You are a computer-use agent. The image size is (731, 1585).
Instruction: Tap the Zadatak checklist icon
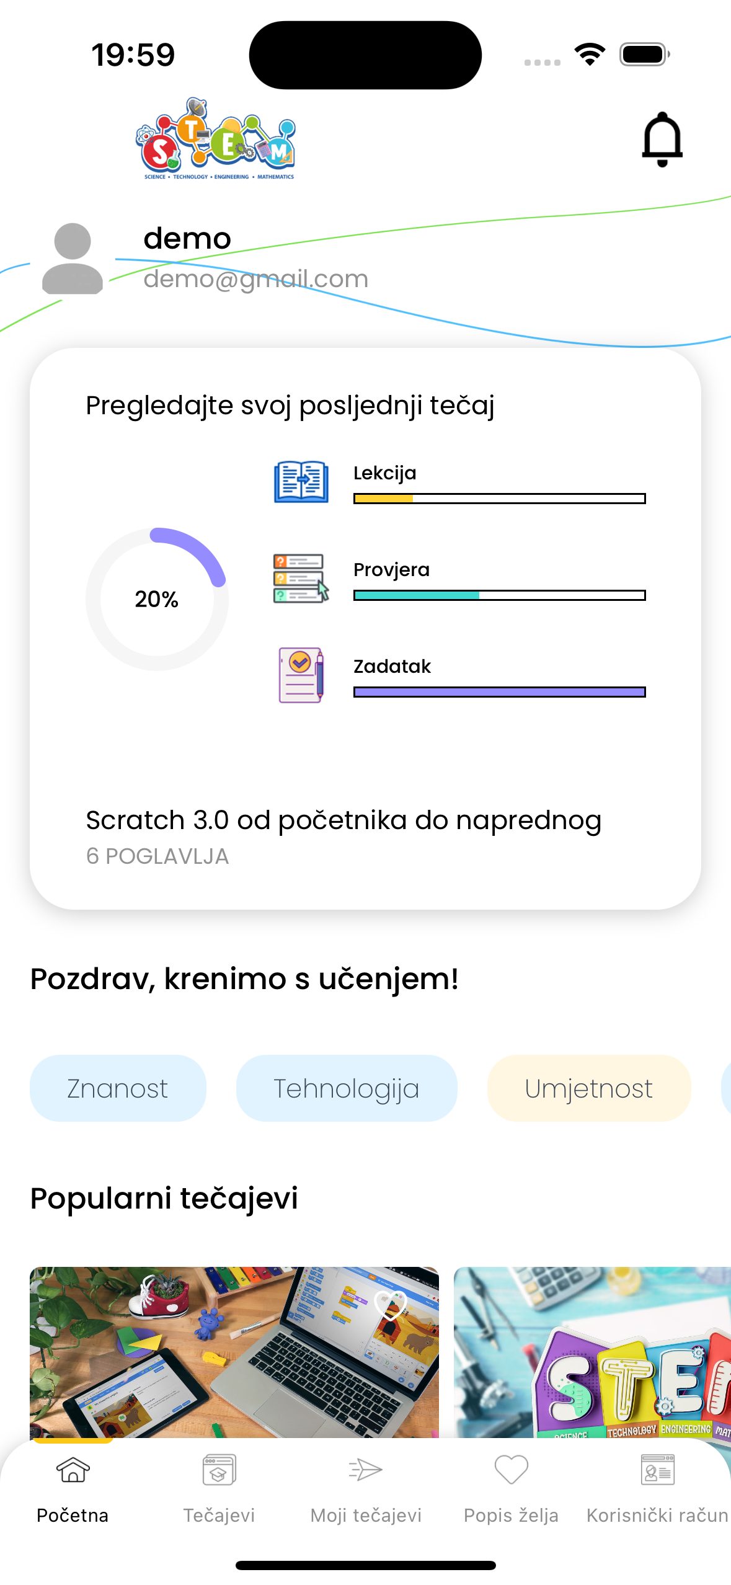[301, 675]
